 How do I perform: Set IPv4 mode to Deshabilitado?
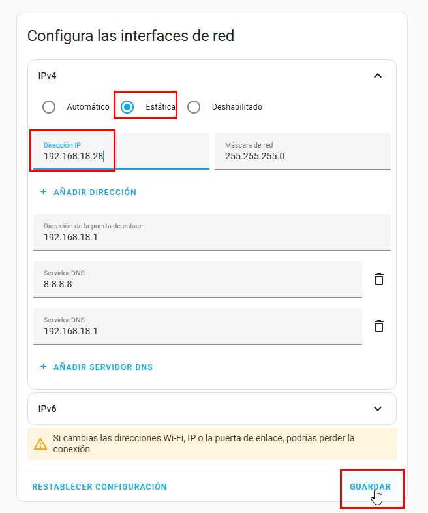(x=194, y=107)
